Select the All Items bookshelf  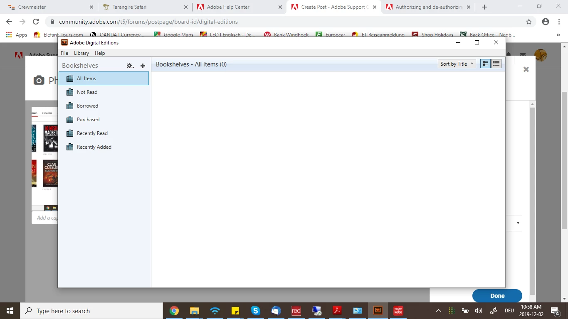104,79
